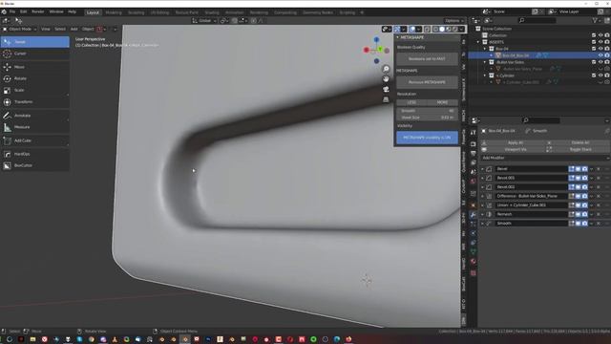The width and height of the screenshot is (611, 344).
Task: Click the Bevel.001 modifier type icon
Action: tap(489, 178)
